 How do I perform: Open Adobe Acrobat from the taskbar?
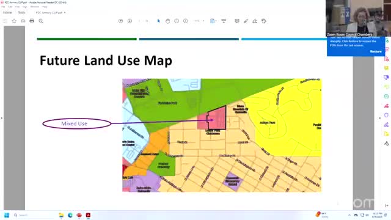(88, 215)
